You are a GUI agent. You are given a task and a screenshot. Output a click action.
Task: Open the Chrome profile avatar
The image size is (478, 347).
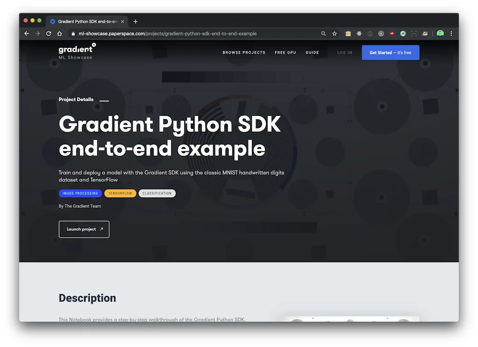[440, 33]
